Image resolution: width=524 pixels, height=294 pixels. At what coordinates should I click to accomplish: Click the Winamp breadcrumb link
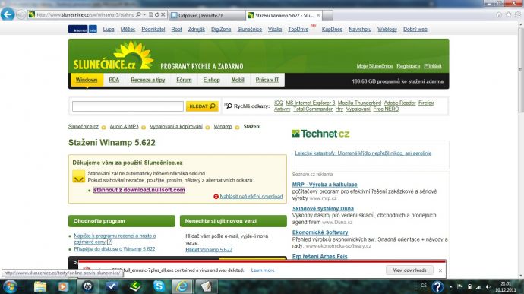pyautogui.click(x=223, y=126)
